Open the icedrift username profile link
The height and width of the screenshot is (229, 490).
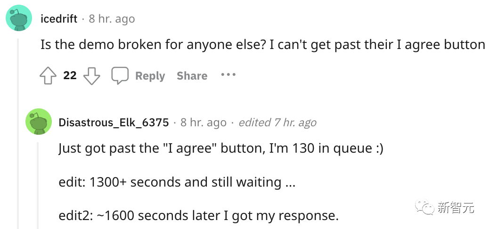(x=58, y=19)
